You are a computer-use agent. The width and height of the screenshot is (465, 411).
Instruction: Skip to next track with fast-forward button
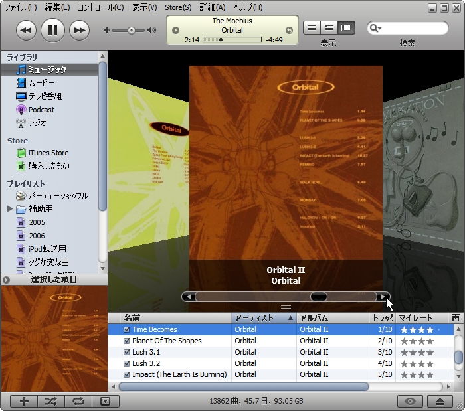point(79,30)
